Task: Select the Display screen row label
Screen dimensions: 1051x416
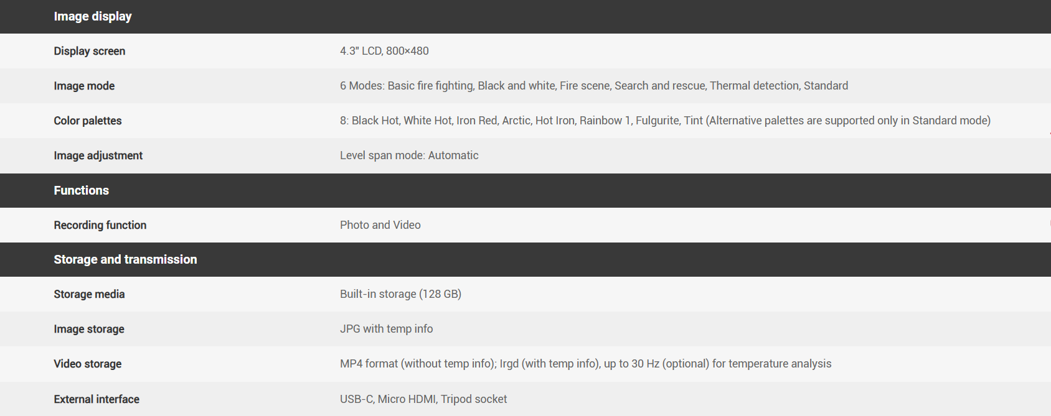Action: click(90, 51)
